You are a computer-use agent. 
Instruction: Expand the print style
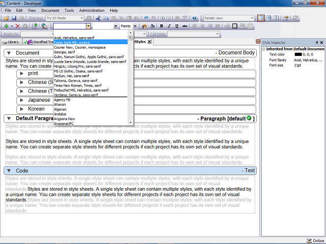coord(21,73)
